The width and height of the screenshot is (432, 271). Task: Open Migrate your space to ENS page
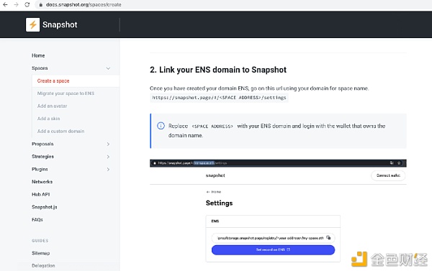click(x=66, y=93)
